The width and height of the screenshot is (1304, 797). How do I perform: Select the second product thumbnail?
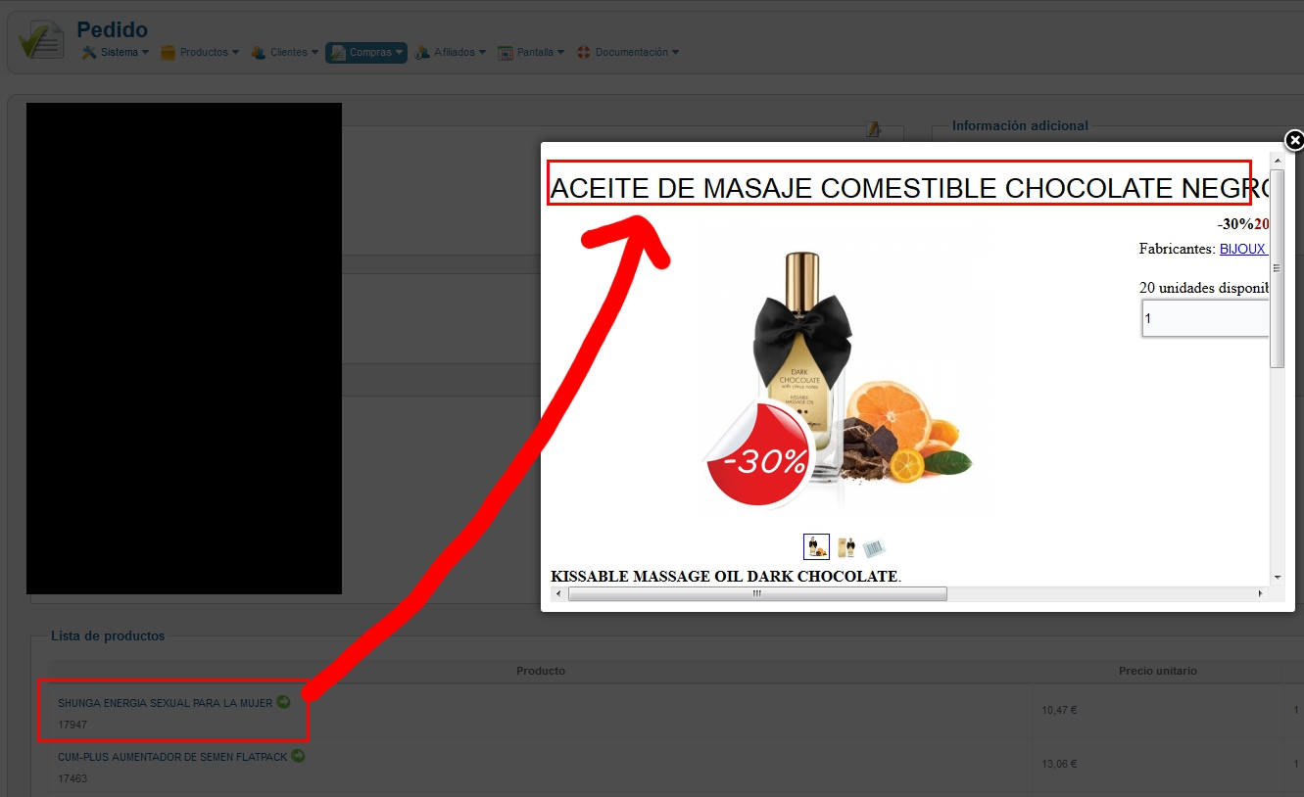pyautogui.click(x=845, y=546)
